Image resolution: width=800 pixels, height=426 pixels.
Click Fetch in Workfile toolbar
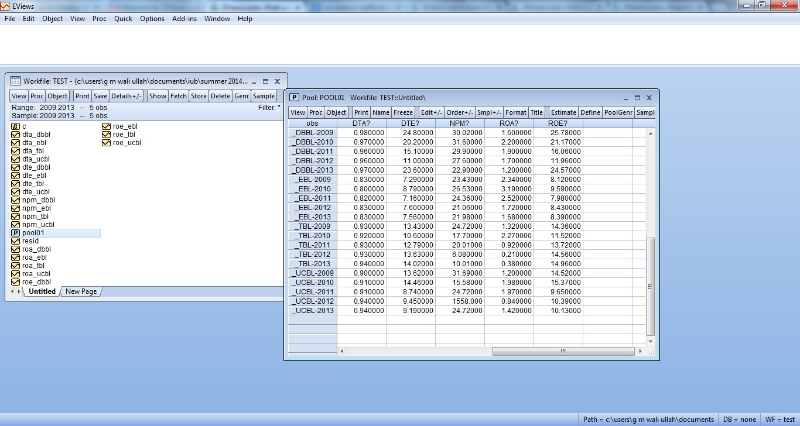(179, 96)
